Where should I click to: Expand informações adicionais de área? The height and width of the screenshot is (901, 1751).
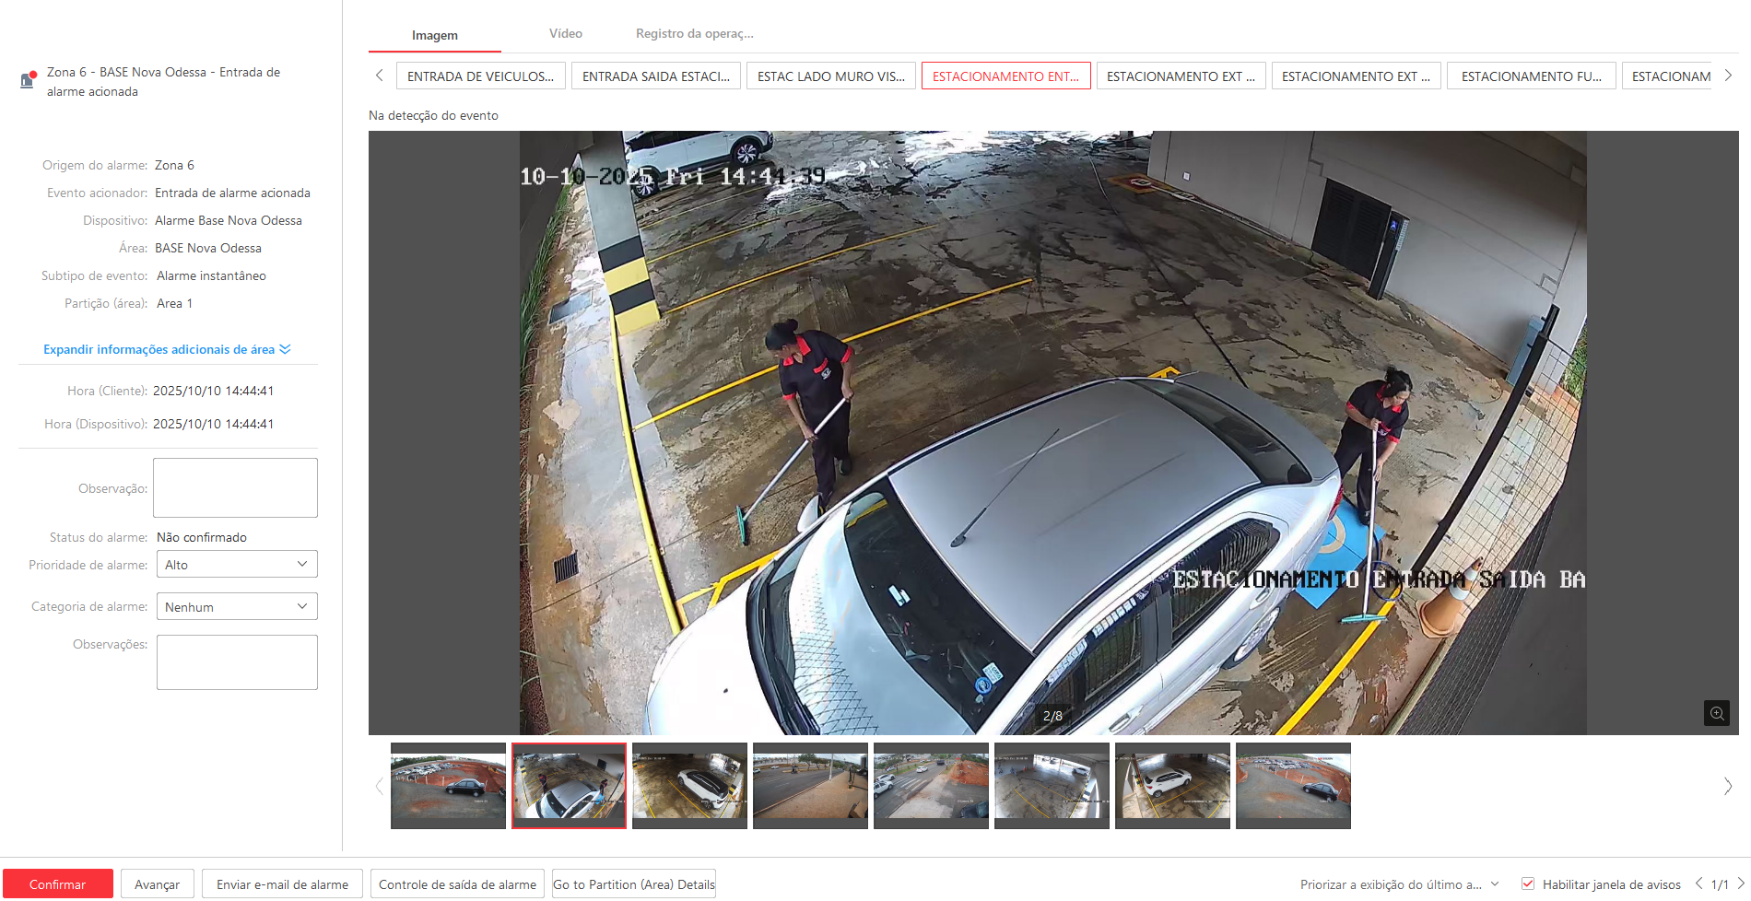[166, 349]
